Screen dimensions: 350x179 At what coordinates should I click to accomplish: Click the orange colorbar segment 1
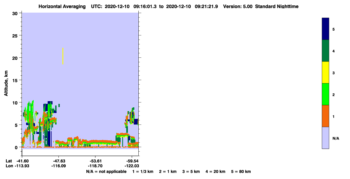[325, 116]
